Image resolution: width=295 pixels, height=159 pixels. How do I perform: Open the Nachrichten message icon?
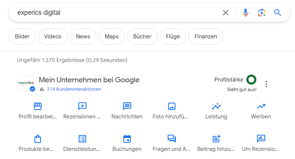[127, 106]
